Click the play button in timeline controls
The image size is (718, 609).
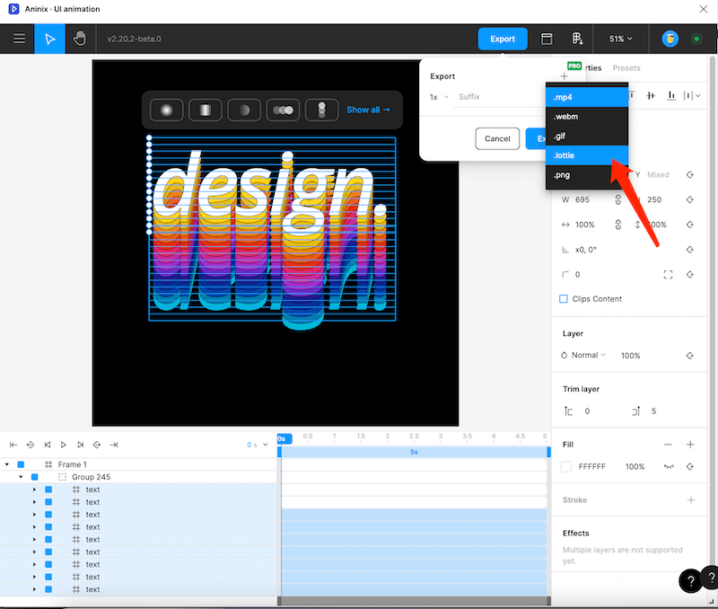64,445
